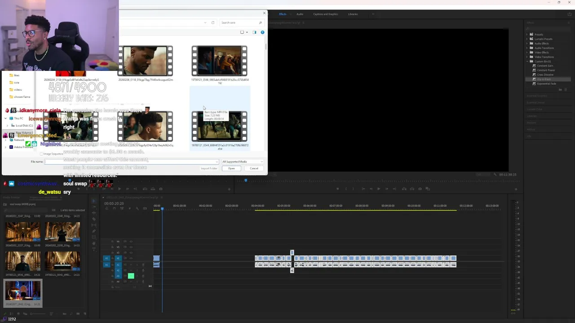Click Comparison View icon in Program monitor
Screen dimensions: 575x323
[x=428, y=189]
